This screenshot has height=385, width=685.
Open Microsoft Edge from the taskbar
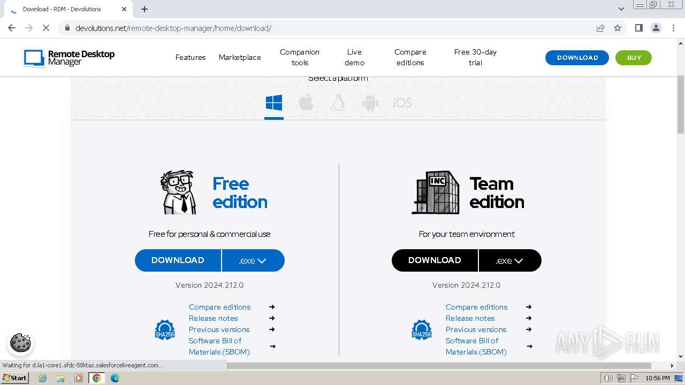click(115, 378)
